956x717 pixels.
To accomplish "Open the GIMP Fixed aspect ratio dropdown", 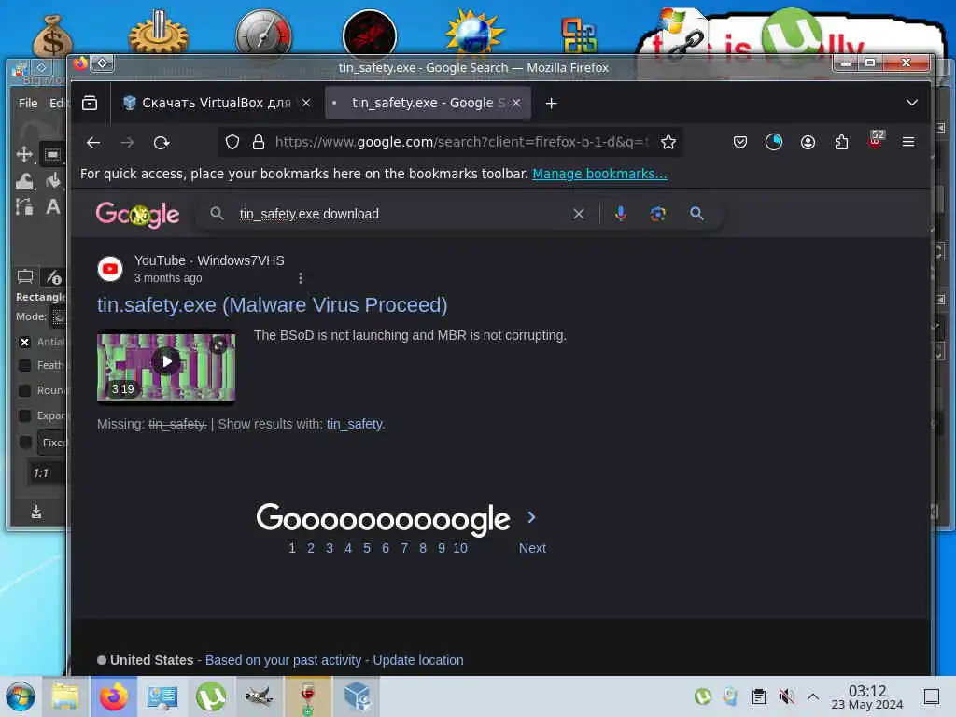I will tap(53, 443).
